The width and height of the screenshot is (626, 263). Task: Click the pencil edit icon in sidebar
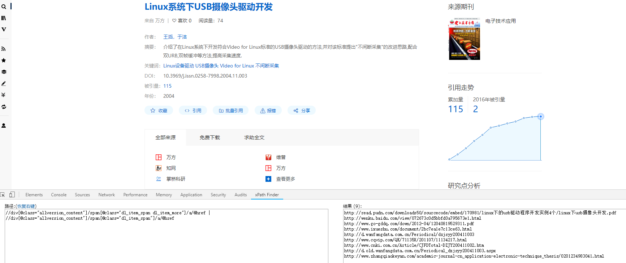pyautogui.click(x=4, y=83)
